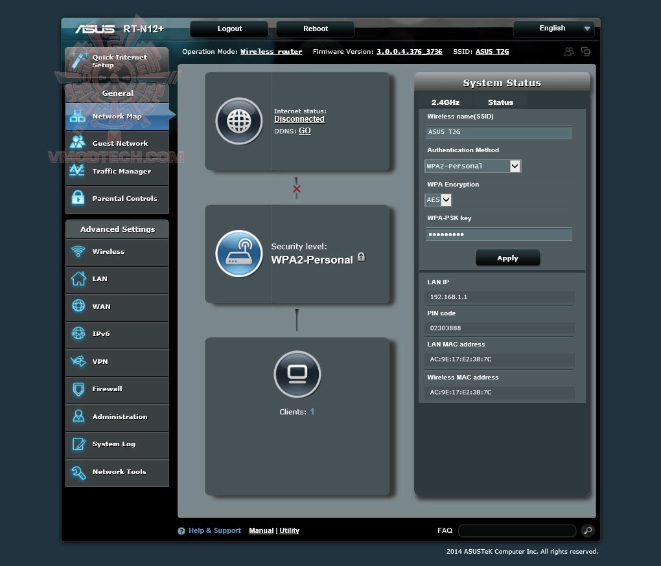Open the Administration menu item
Viewport: 661px width, 566px height.
pos(117,417)
